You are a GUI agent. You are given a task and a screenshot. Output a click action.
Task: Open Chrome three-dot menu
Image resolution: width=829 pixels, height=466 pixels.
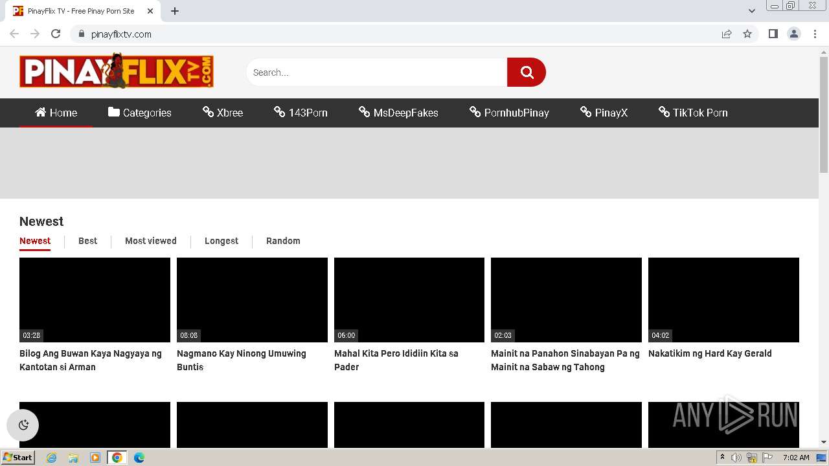click(815, 34)
